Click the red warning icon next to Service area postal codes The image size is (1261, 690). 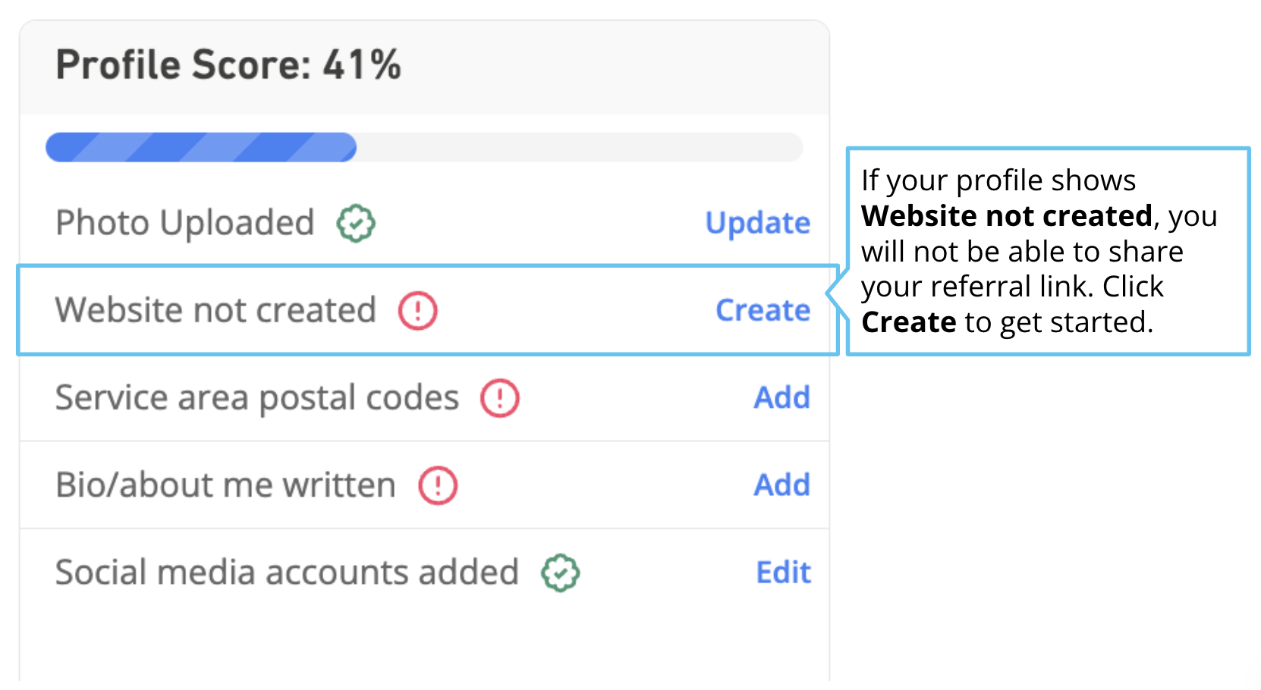click(500, 398)
